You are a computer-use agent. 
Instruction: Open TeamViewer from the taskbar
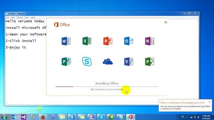(x=72, y=117)
